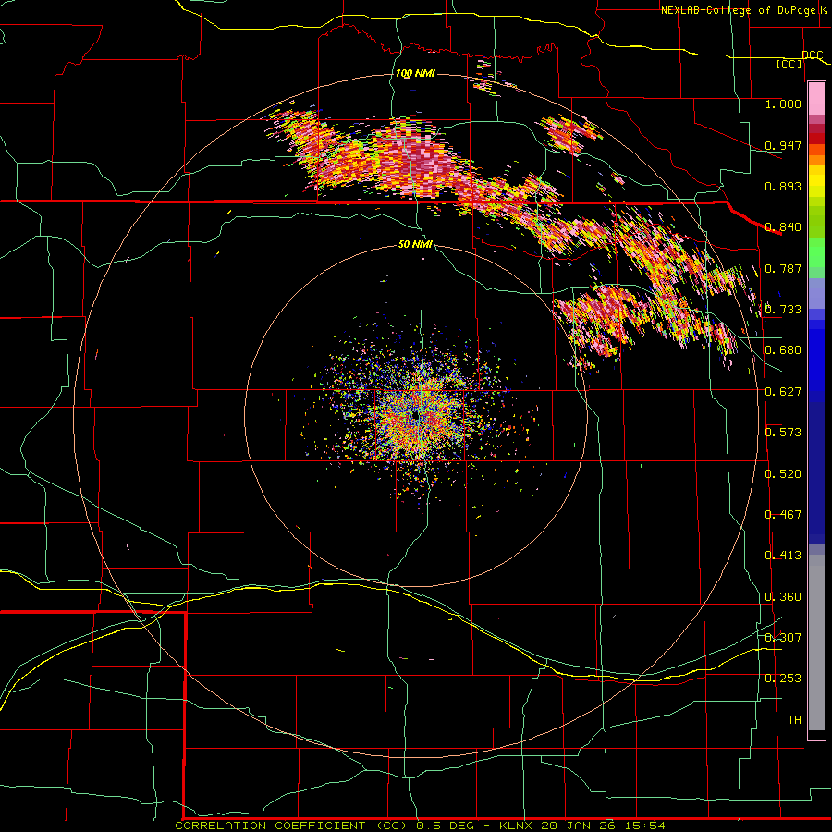Click the 1.000 scale value

click(x=783, y=104)
